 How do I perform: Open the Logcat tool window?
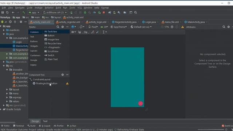click(x=44, y=126)
